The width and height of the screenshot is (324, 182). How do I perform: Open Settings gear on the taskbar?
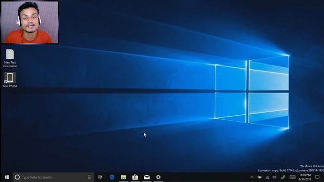point(158,177)
